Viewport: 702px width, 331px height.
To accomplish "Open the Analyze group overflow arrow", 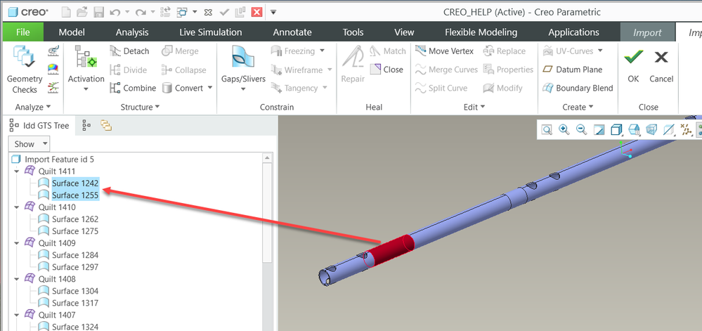I will [48, 107].
